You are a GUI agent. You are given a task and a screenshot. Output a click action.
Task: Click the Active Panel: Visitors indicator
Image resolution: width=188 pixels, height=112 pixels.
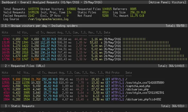[x=167, y=2]
